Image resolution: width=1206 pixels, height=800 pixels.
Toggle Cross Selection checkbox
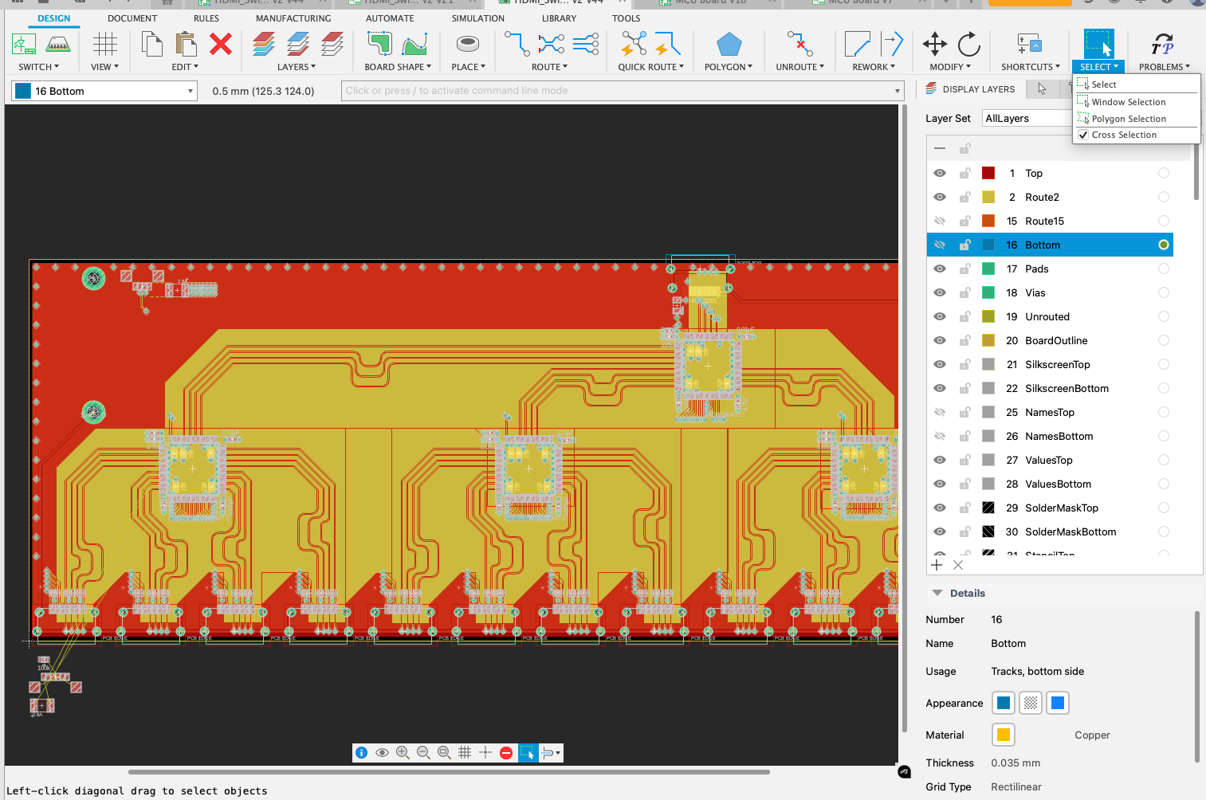pyautogui.click(x=1083, y=135)
